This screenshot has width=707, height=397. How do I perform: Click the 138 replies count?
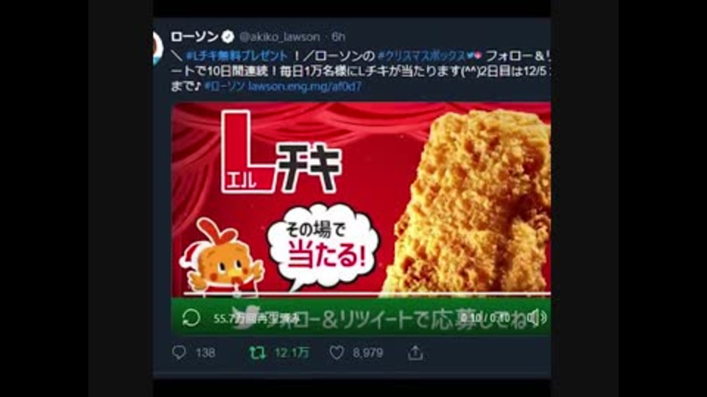tap(205, 352)
